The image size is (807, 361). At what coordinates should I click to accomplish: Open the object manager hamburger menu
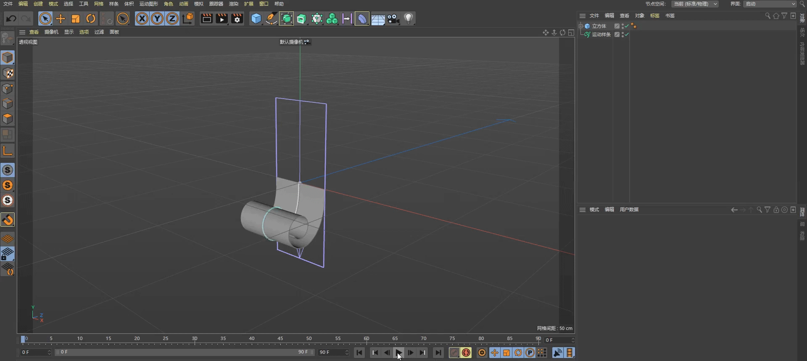point(583,16)
